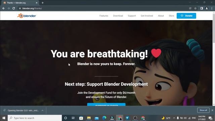Select the Thanks — blender.org tab
The width and height of the screenshot is (215, 121).
pos(20,3)
